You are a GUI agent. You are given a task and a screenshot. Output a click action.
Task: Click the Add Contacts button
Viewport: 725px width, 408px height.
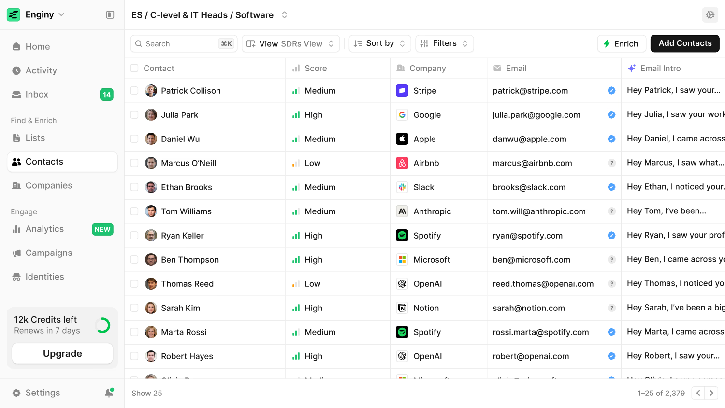coord(685,43)
